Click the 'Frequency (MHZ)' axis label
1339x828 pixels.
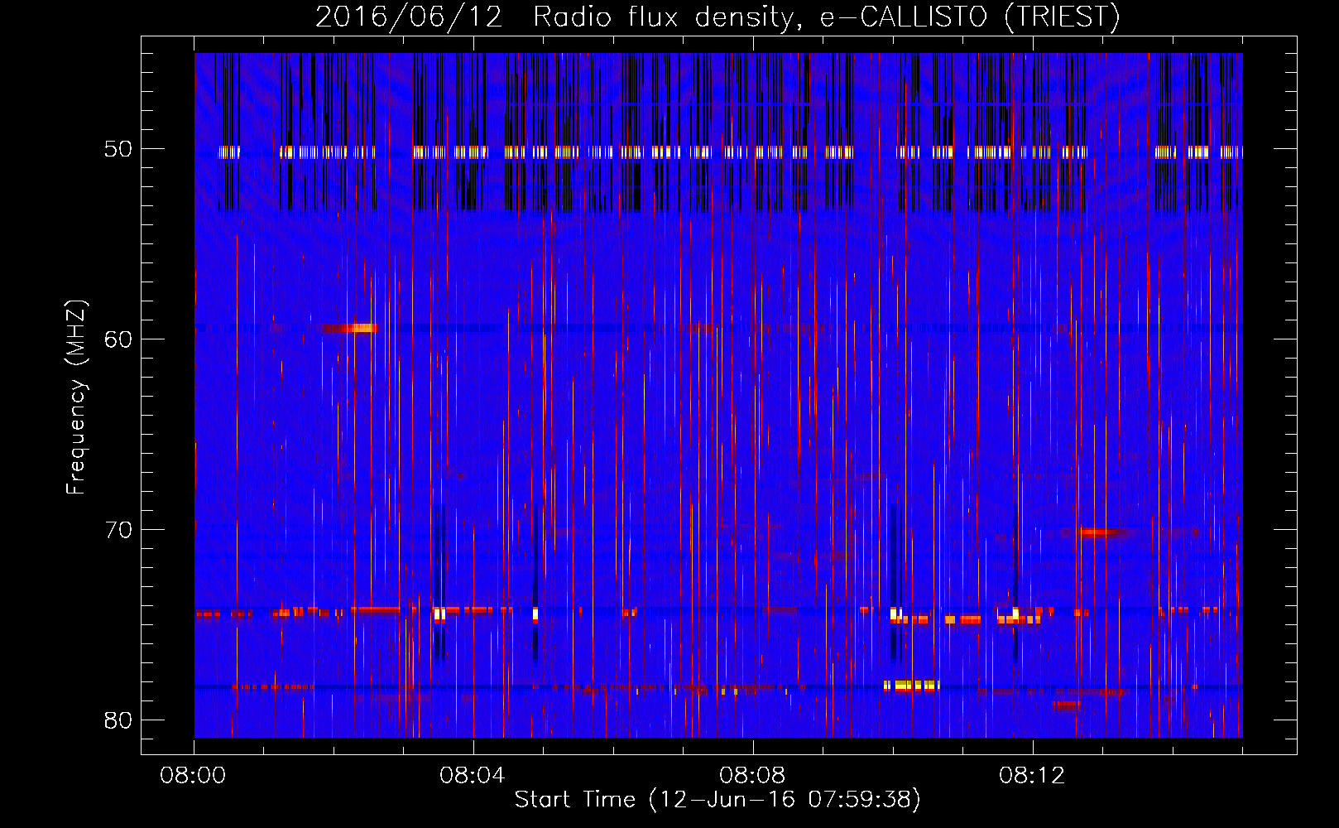tap(76, 397)
